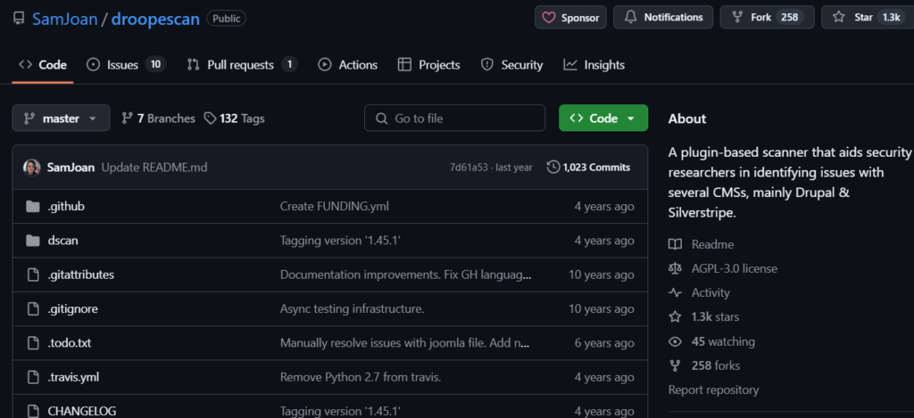The height and width of the screenshot is (418, 914).
Task: Click the heart icon in Sponsor button
Action: click(549, 18)
